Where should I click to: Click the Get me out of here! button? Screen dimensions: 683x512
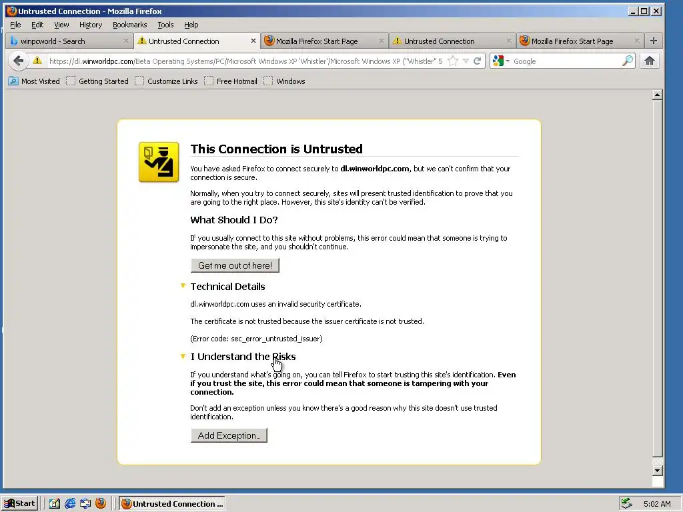(235, 265)
